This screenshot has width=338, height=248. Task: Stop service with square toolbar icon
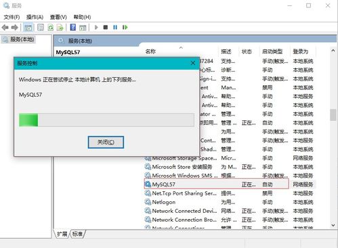(x=106, y=28)
